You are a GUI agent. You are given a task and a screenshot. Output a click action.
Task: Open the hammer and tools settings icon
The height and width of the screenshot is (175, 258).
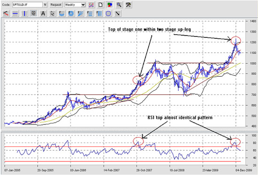point(128,5)
